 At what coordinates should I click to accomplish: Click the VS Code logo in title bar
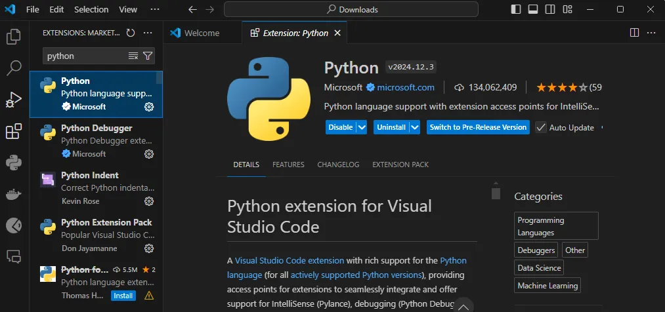(x=10, y=9)
